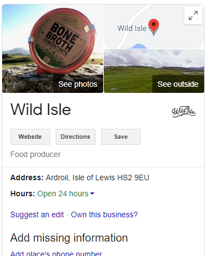
Task: Expand hours with the blue triangle arrow
Action: [x=92, y=194]
